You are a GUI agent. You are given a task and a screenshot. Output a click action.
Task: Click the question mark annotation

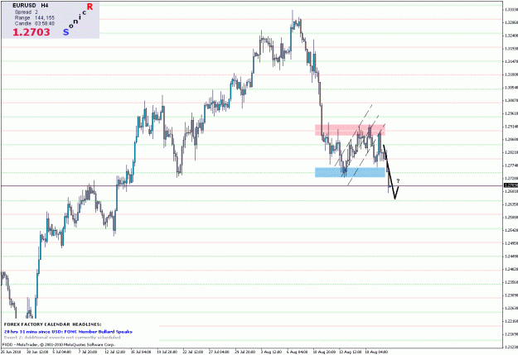pyautogui.click(x=398, y=180)
